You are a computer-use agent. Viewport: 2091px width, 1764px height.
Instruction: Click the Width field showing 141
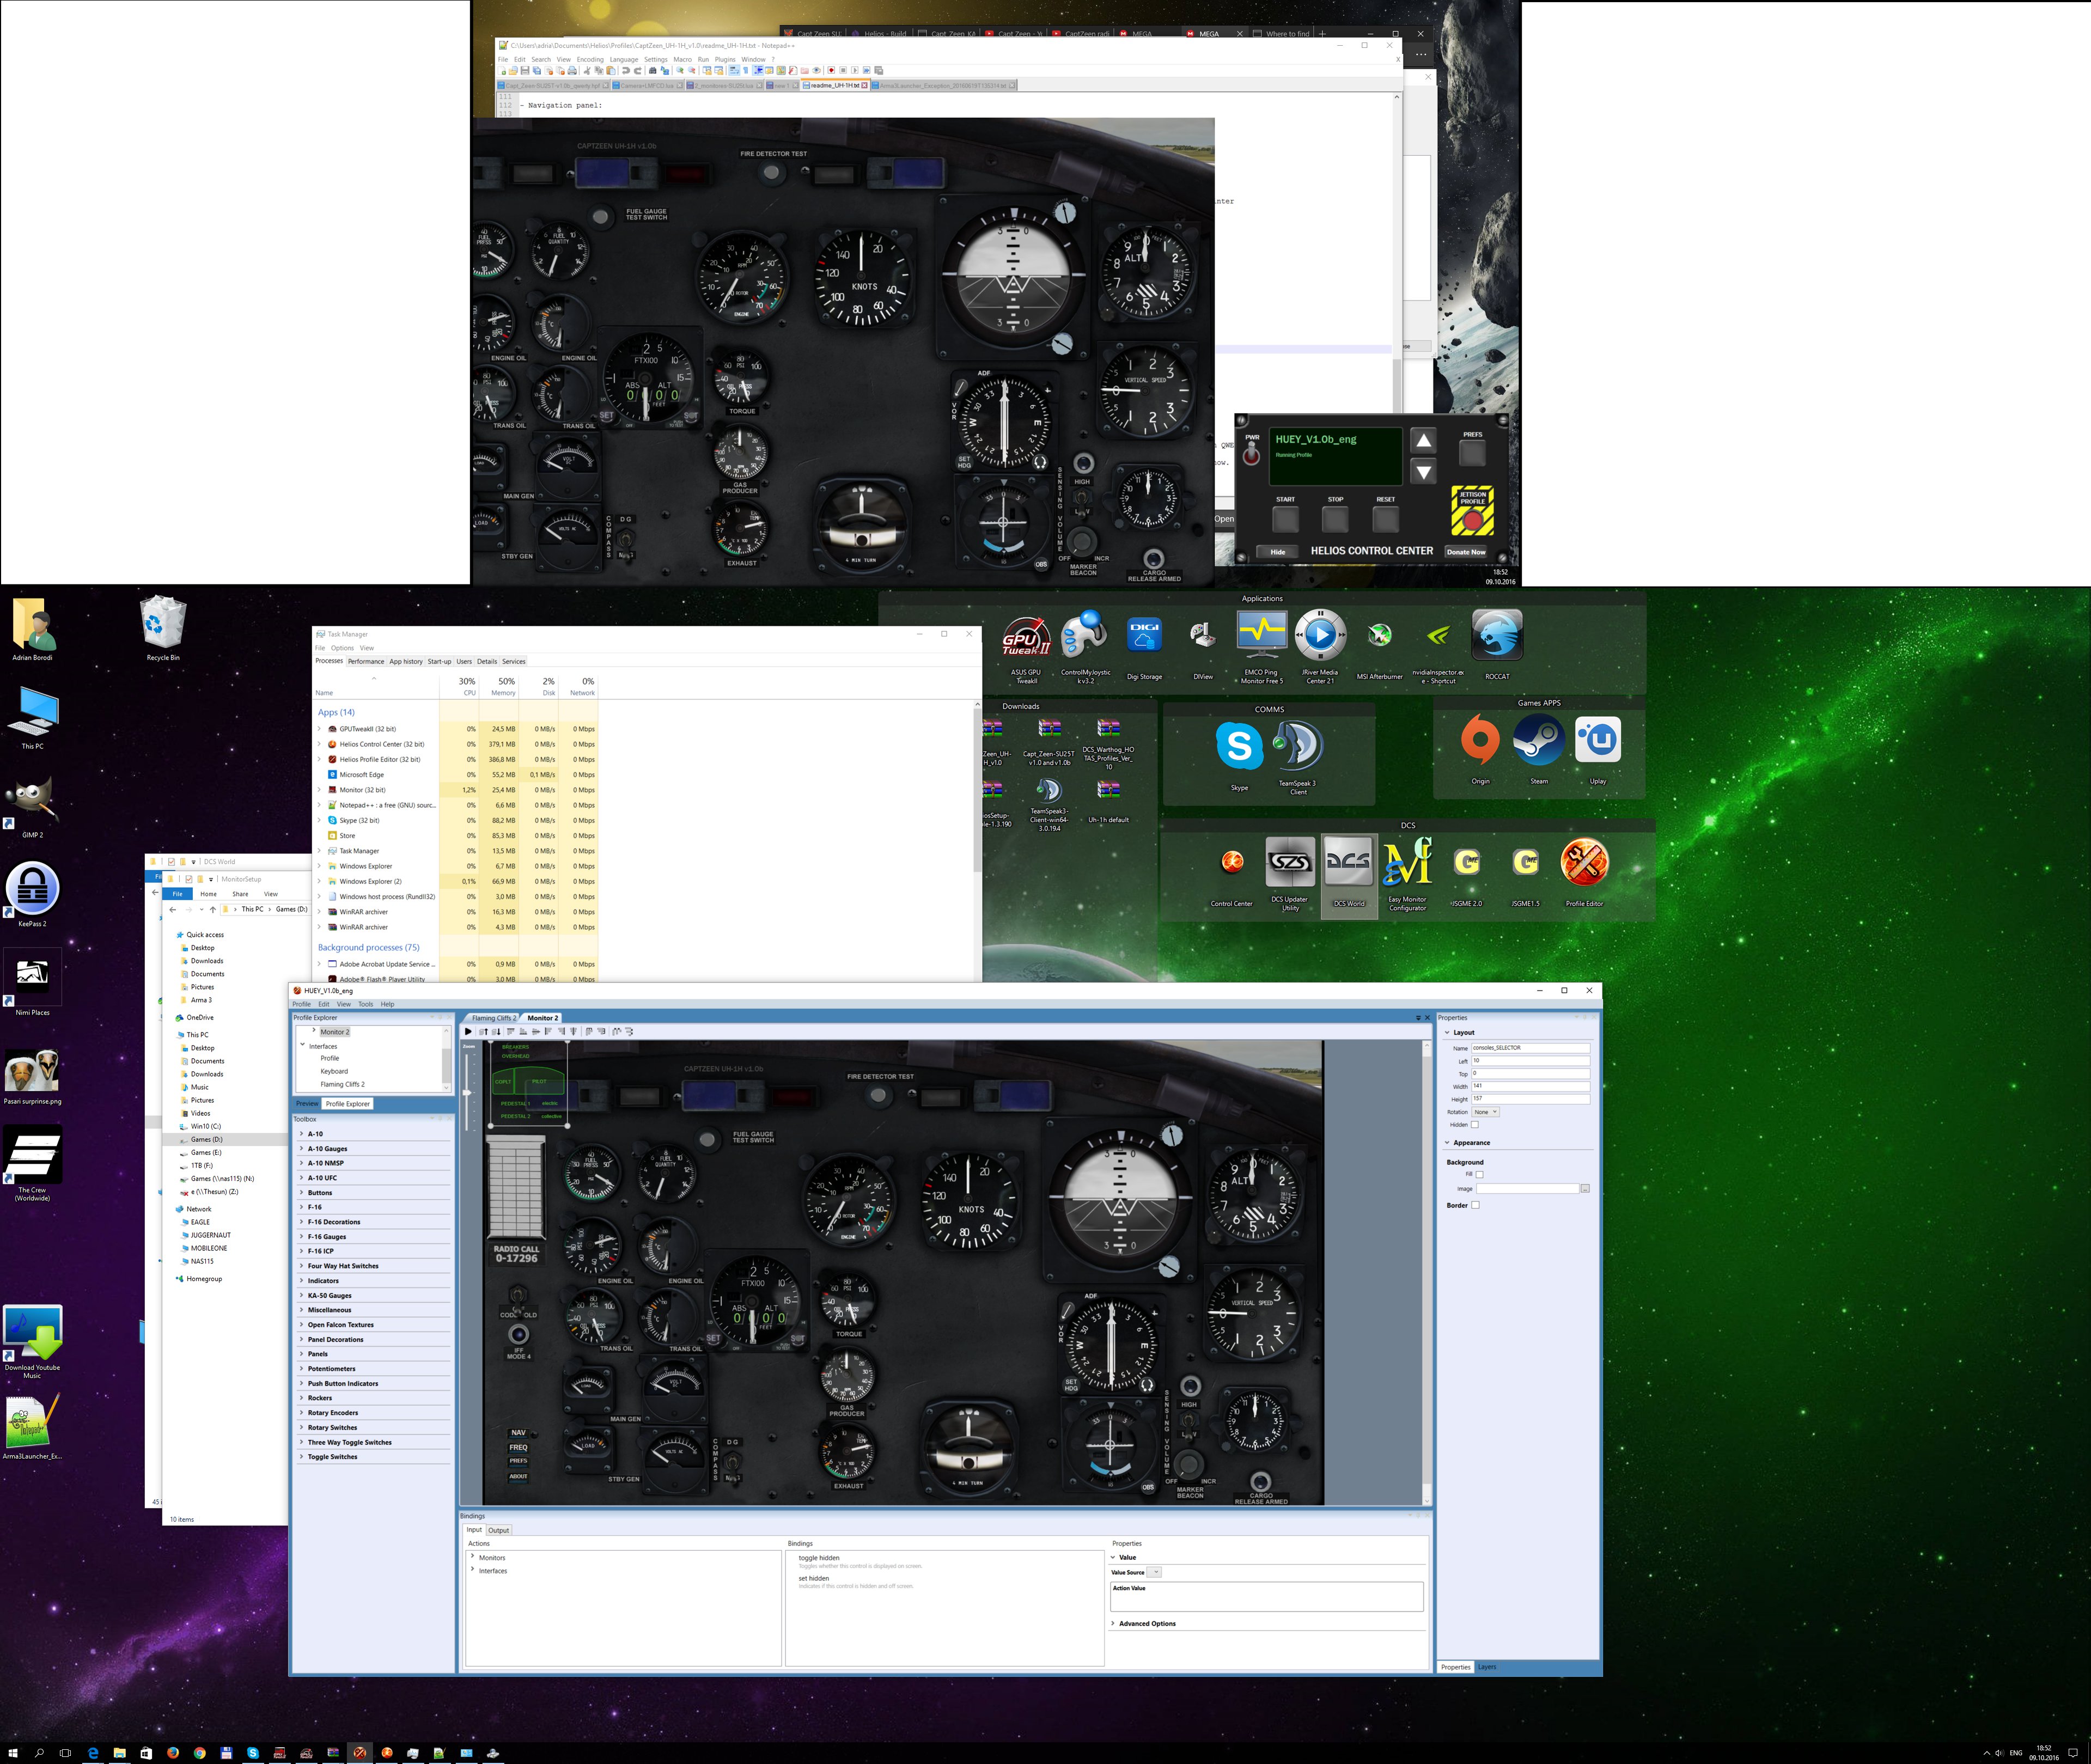coord(1530,1086)
